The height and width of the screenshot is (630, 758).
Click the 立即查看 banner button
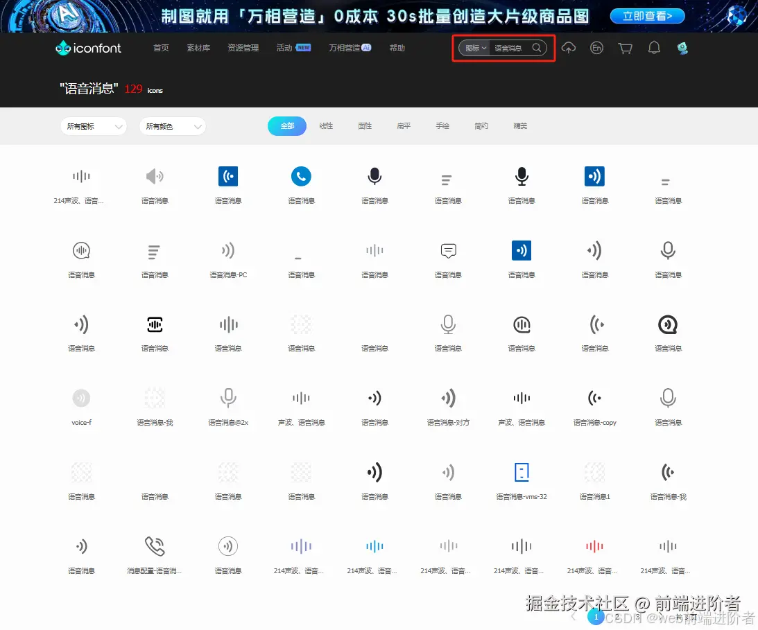point(647,15)
